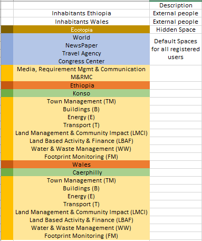Click Default Spaces for all registered users
Viewport: 202px width, 241px height.
click(x=176, y=49)
